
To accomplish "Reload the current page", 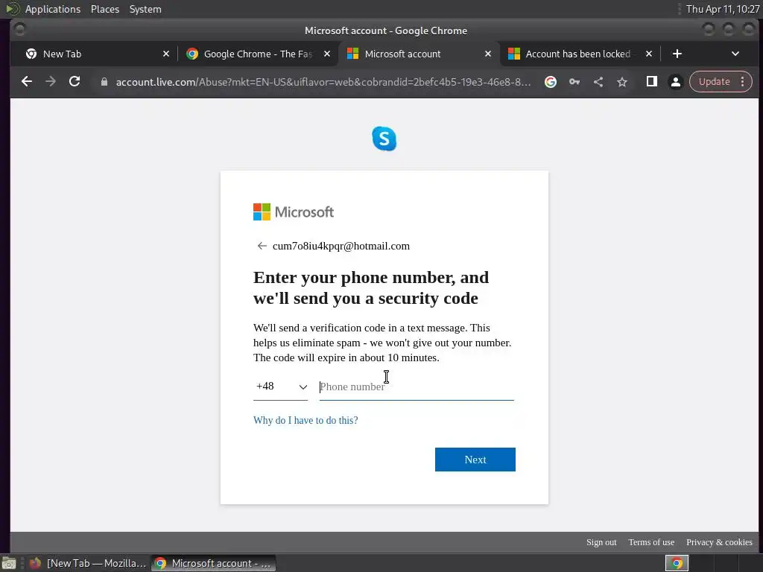I will pos(75,82).
